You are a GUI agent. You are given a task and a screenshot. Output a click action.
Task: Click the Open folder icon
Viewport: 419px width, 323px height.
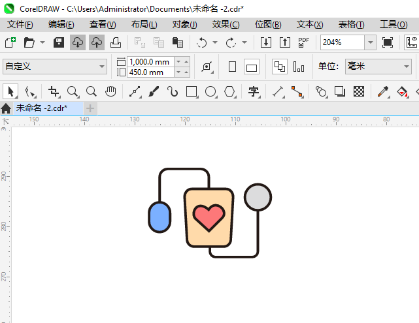coord(29,42)
